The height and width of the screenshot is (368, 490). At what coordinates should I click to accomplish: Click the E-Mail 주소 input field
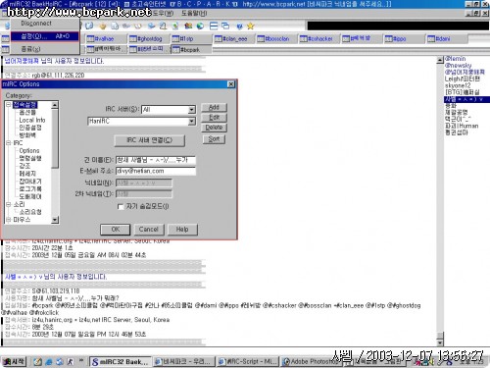[156, 171]
